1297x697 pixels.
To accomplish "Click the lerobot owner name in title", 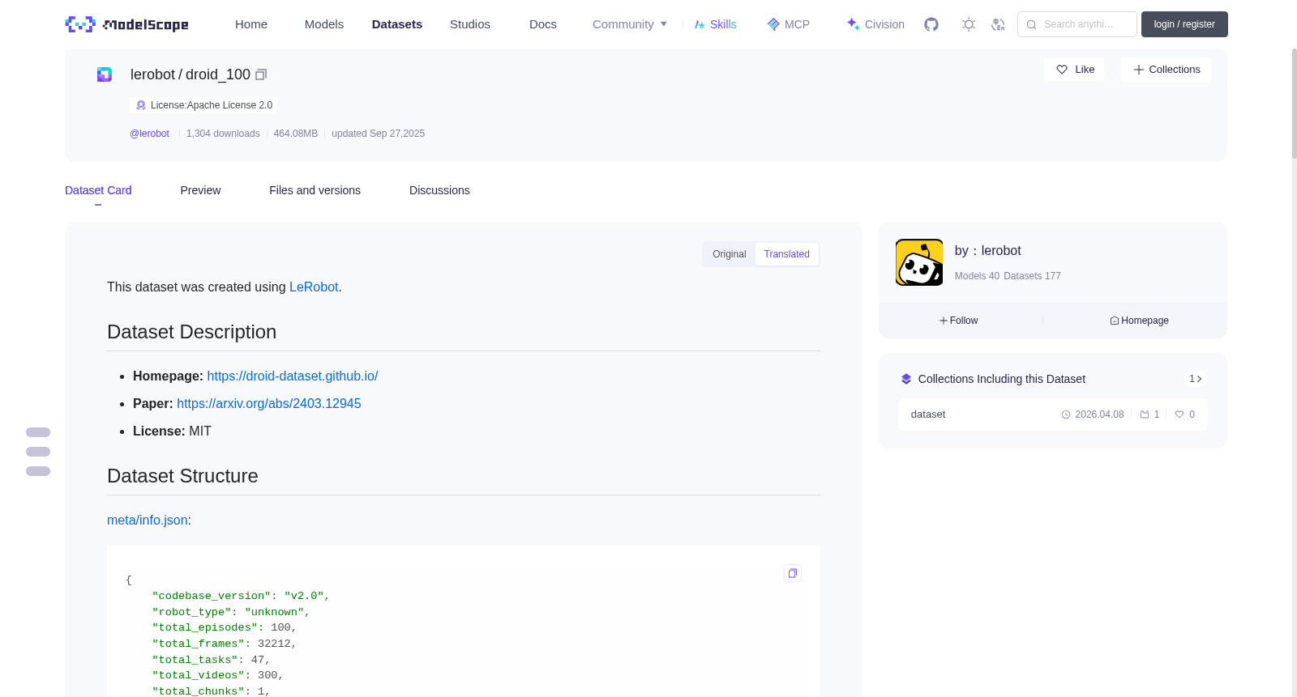I will click(152, 74).
